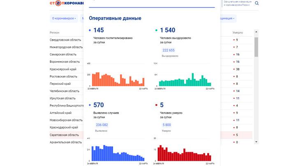The width and height of the screenshot is (296, 166).
Task: Click the «Умерло» column header
Action: click(238, 32)
